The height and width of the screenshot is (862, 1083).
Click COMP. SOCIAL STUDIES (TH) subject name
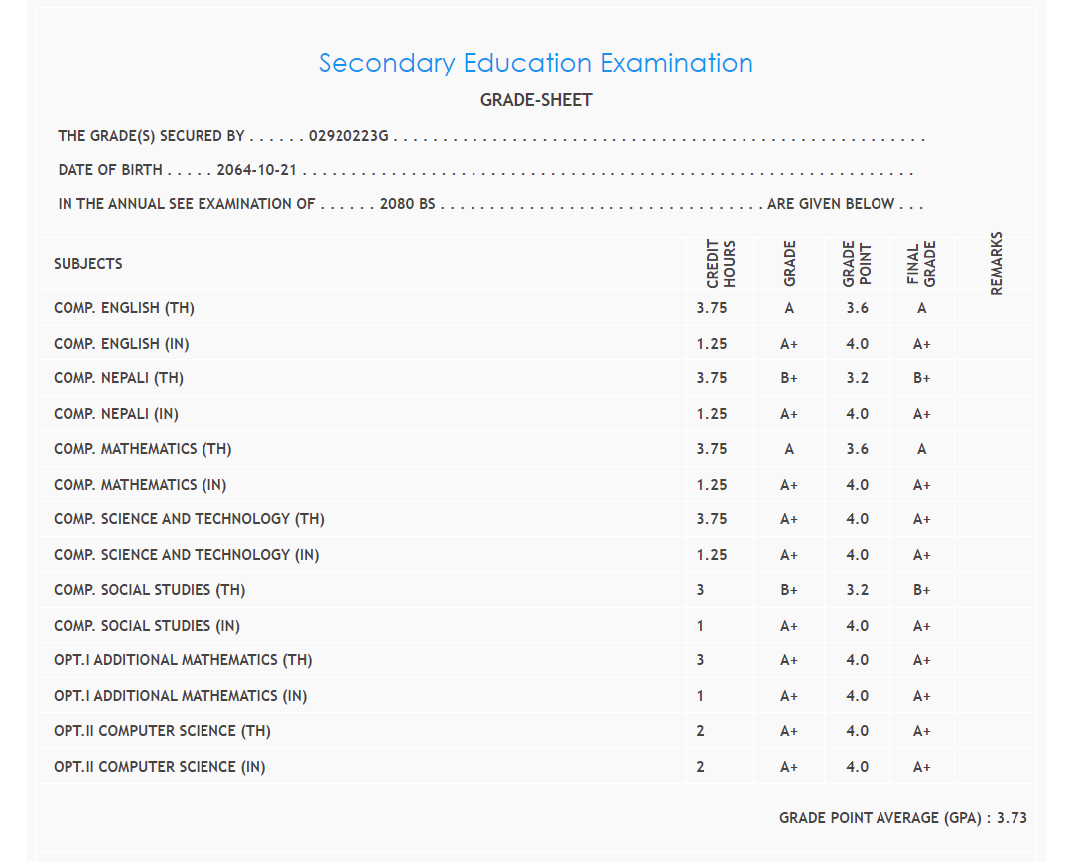point(149,590)
